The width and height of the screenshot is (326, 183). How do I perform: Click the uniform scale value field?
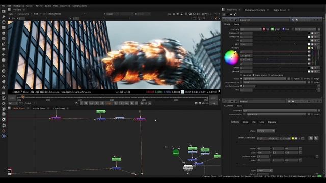tap(263, 156)
